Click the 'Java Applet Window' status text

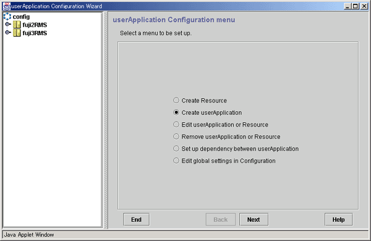pyautogui.click(x=29, y=235)
